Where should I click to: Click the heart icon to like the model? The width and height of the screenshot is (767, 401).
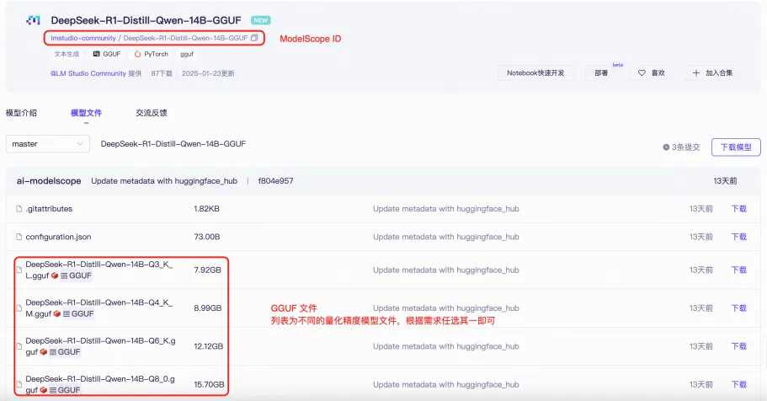[x=642, y=73]
